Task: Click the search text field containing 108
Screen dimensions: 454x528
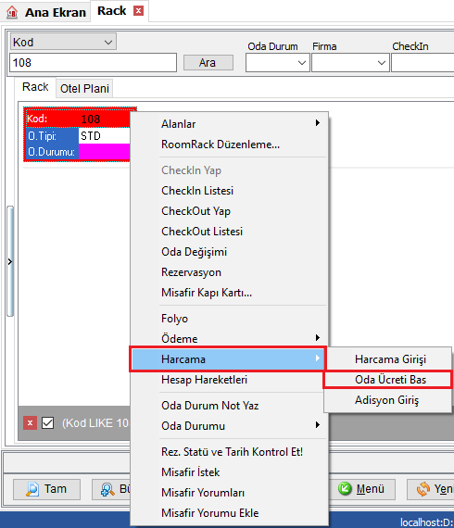Action: click(x=93, y=63)
